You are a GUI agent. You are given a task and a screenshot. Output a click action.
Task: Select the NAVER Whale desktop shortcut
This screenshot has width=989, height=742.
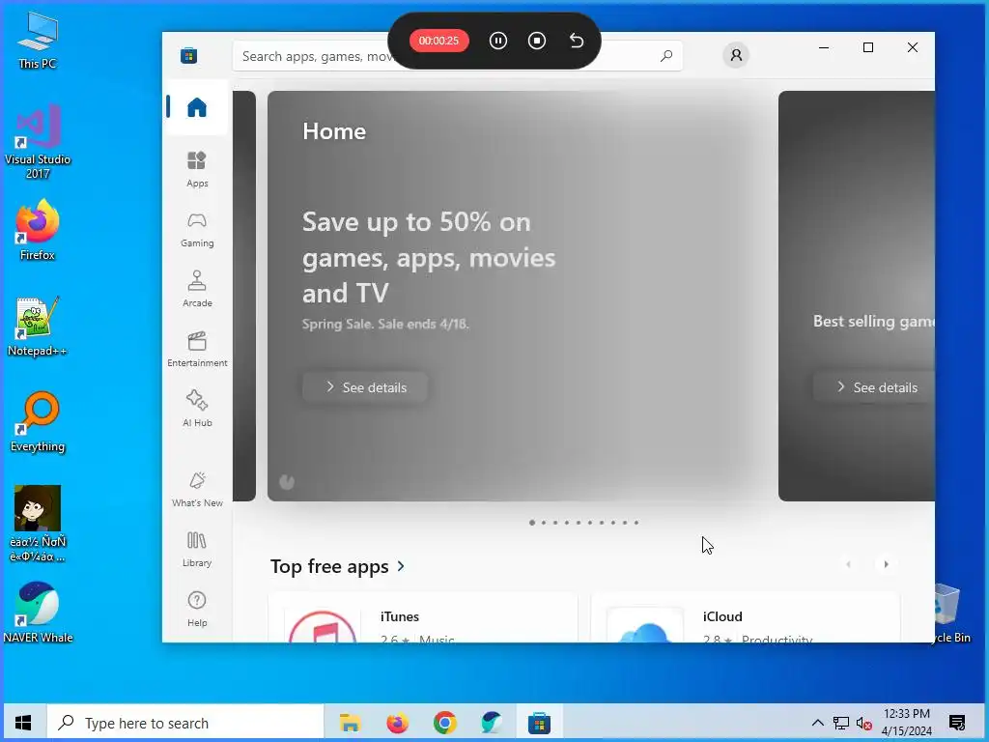38,613
